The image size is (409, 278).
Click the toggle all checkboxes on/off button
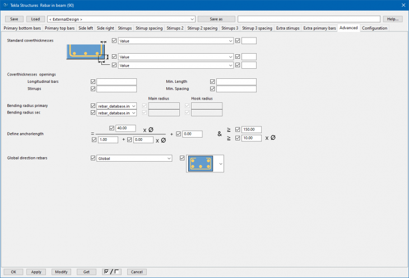coord(112,272)
